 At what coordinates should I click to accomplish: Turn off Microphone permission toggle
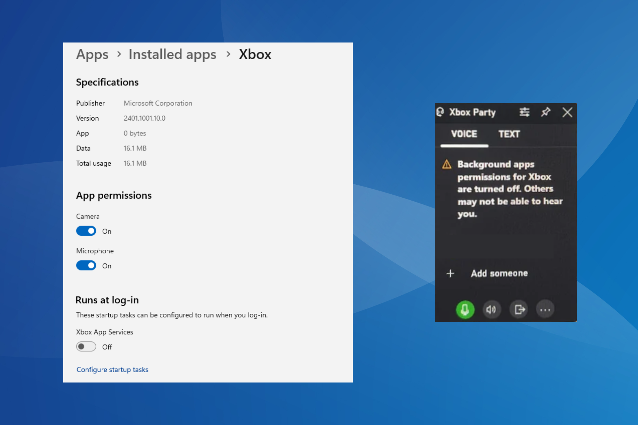click(x=86, y=266)
